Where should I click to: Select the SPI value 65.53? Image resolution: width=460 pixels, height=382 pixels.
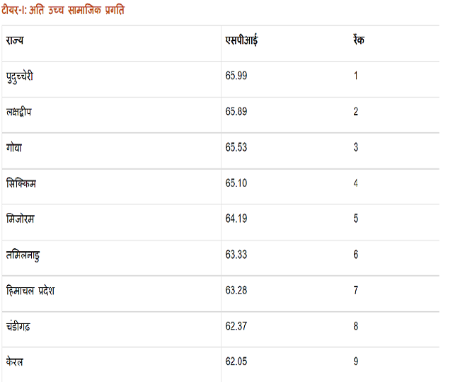coord(236,147)
